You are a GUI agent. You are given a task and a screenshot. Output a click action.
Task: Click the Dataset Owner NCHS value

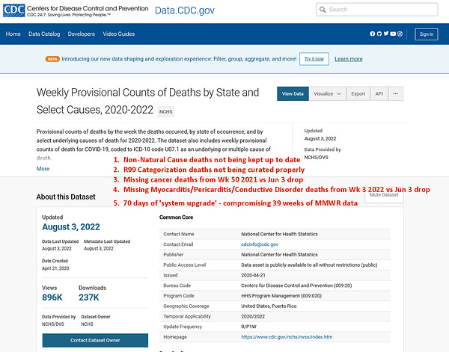coord(87,324)
